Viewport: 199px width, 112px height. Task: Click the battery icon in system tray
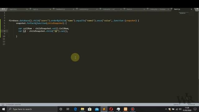(173, 109)
